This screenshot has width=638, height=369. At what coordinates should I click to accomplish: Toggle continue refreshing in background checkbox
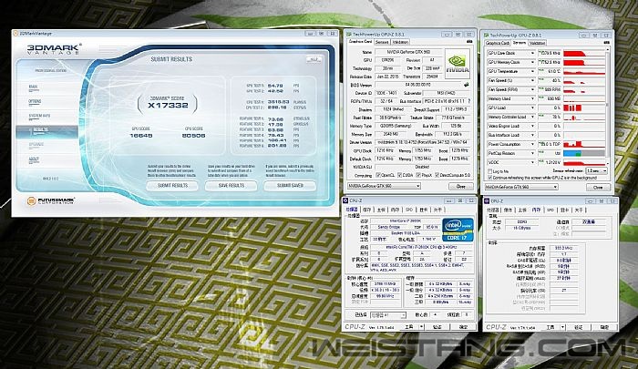tap(489, 177)
